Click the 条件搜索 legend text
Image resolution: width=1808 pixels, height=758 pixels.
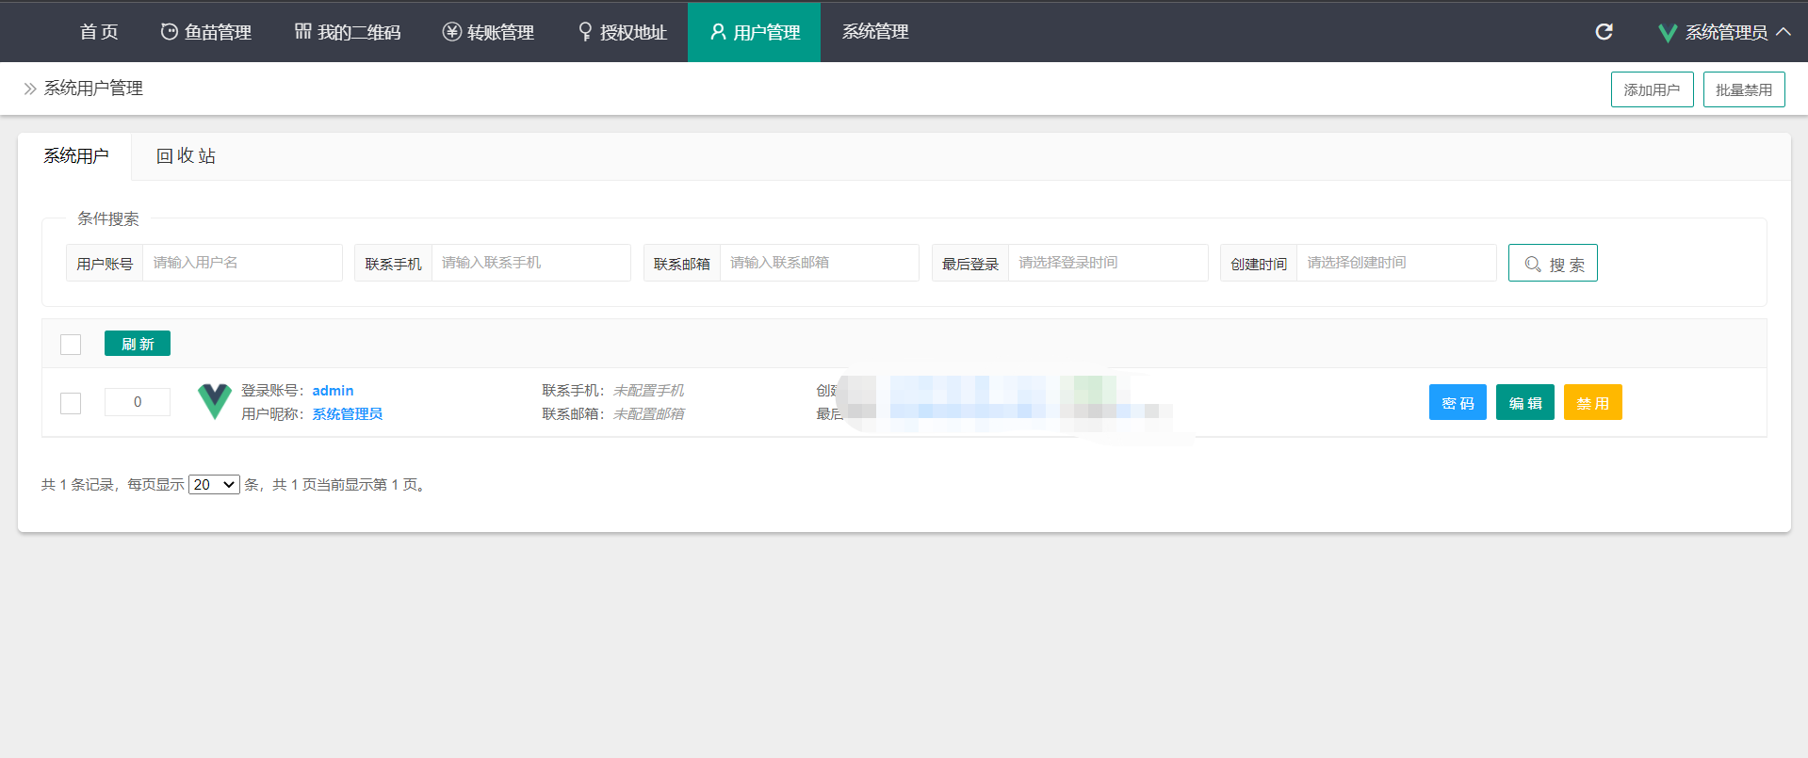(108, 218)
